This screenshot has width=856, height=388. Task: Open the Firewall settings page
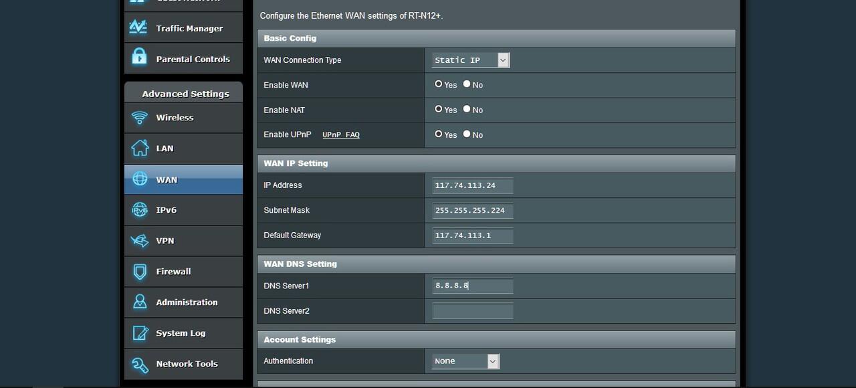point(183,272)
